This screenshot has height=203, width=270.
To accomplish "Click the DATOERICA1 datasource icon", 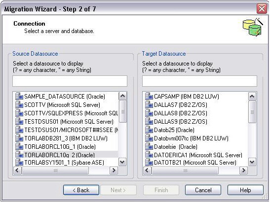I will click(x=149, y=155).
